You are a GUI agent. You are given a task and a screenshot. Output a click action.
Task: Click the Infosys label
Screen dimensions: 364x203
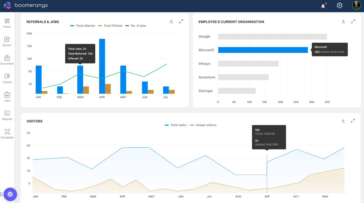point(204,64)
